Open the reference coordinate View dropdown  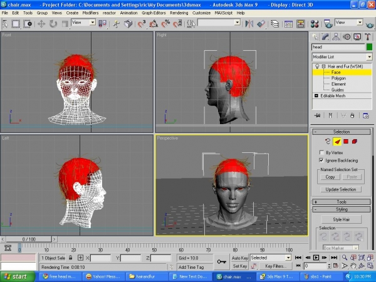[83, 23]
